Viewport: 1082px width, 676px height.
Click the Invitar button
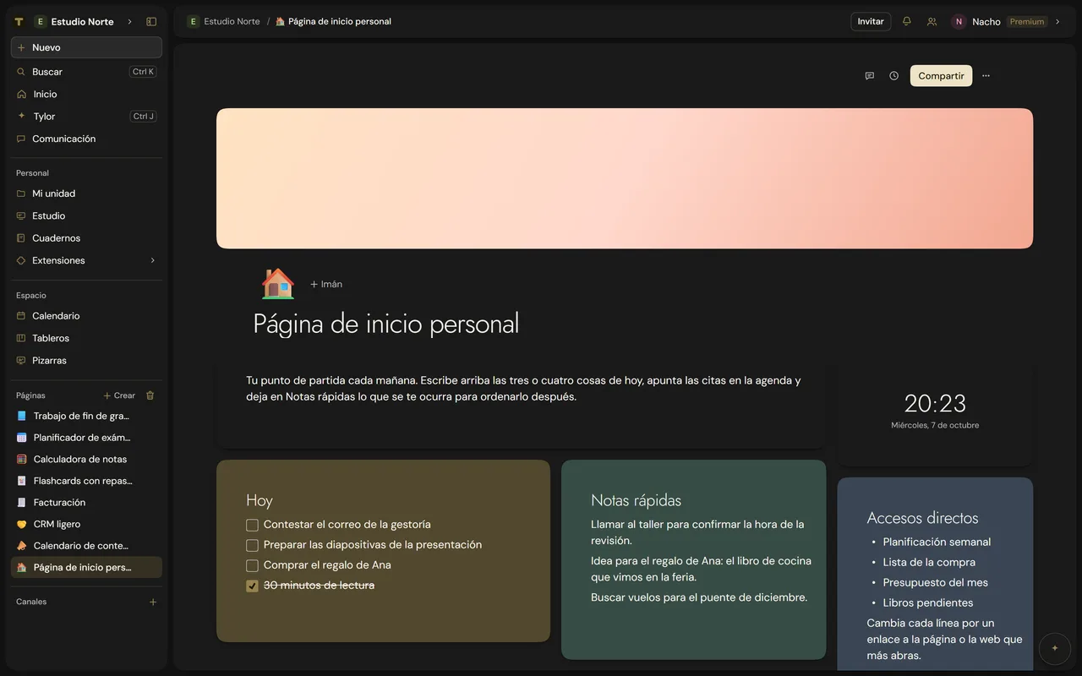(x=871, y=22)
